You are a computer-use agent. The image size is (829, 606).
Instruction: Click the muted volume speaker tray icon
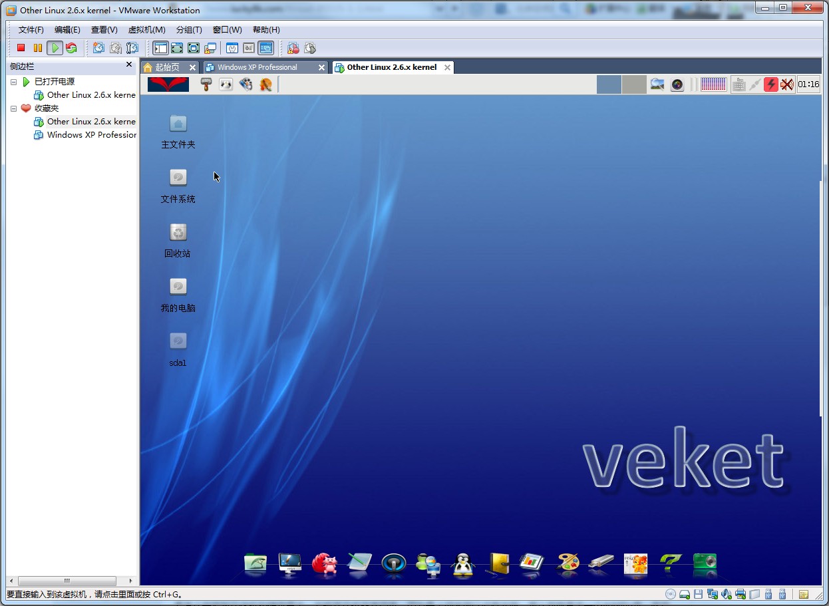(787, 84)
